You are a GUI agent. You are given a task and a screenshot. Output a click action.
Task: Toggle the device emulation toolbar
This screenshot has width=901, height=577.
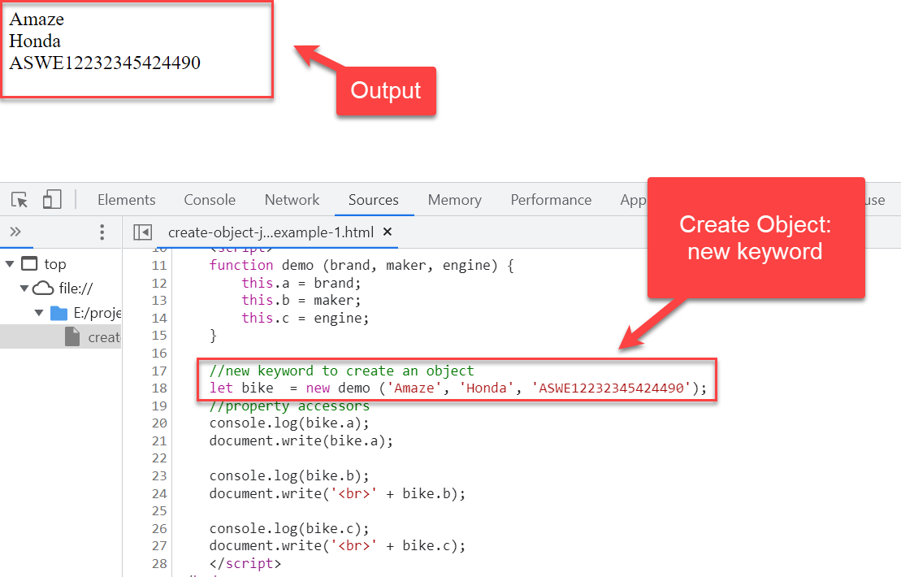click(51, 199)
